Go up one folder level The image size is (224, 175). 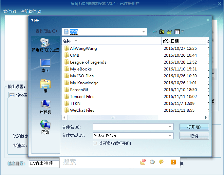click(x=162, y=32)
